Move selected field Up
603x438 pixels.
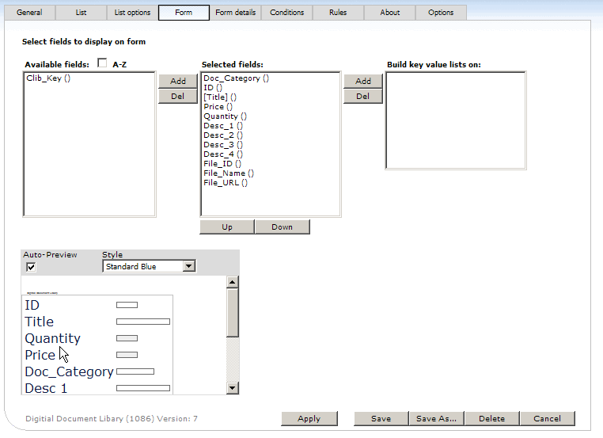[x=227, y=227]
